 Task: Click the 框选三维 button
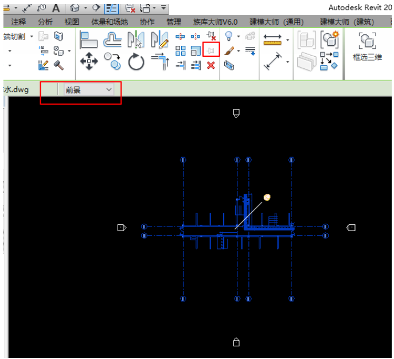coord(367,46)
